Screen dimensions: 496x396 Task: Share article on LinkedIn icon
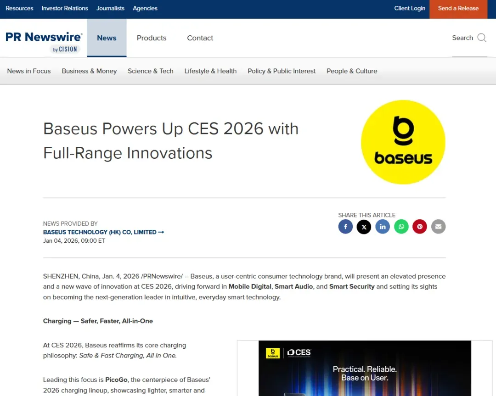tap(383, 227)
